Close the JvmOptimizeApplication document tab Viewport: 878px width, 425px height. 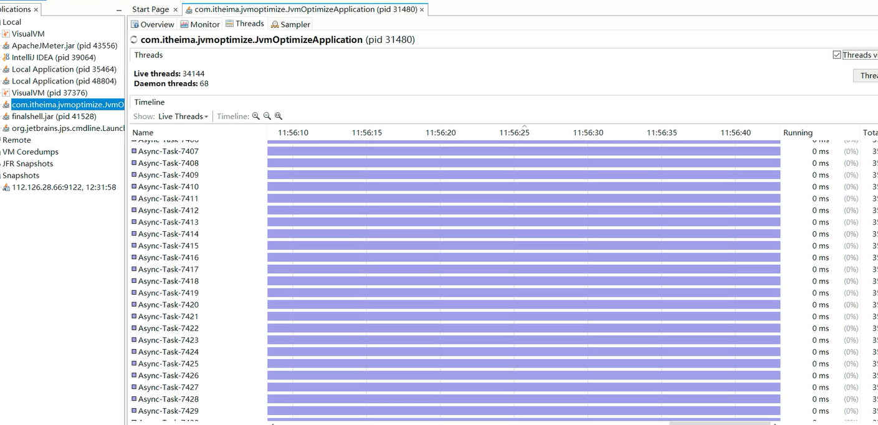pos(422,9)
